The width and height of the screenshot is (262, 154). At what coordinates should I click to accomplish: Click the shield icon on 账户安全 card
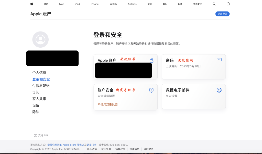click(151, 90)
